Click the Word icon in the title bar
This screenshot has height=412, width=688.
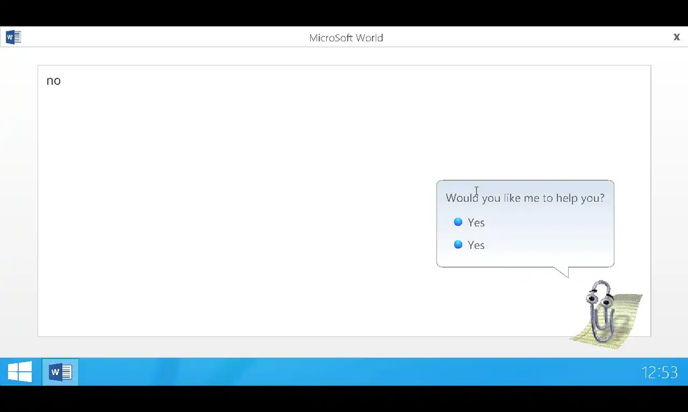coord(13,37)
